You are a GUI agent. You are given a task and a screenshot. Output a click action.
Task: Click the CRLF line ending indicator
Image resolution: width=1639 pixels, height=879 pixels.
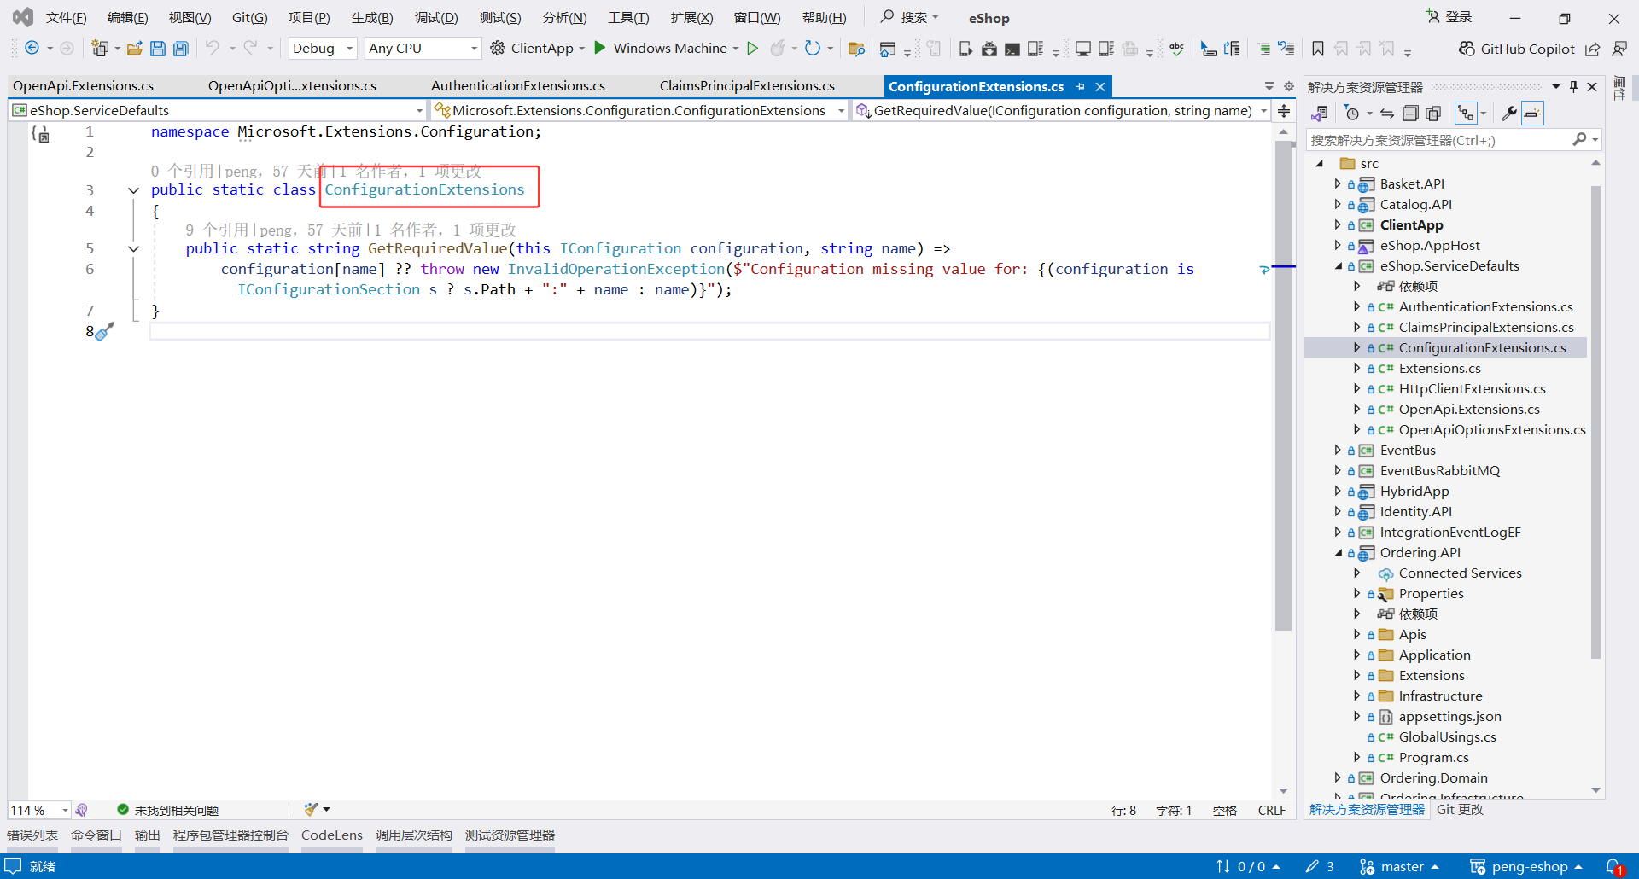(x=1271, y=811)
